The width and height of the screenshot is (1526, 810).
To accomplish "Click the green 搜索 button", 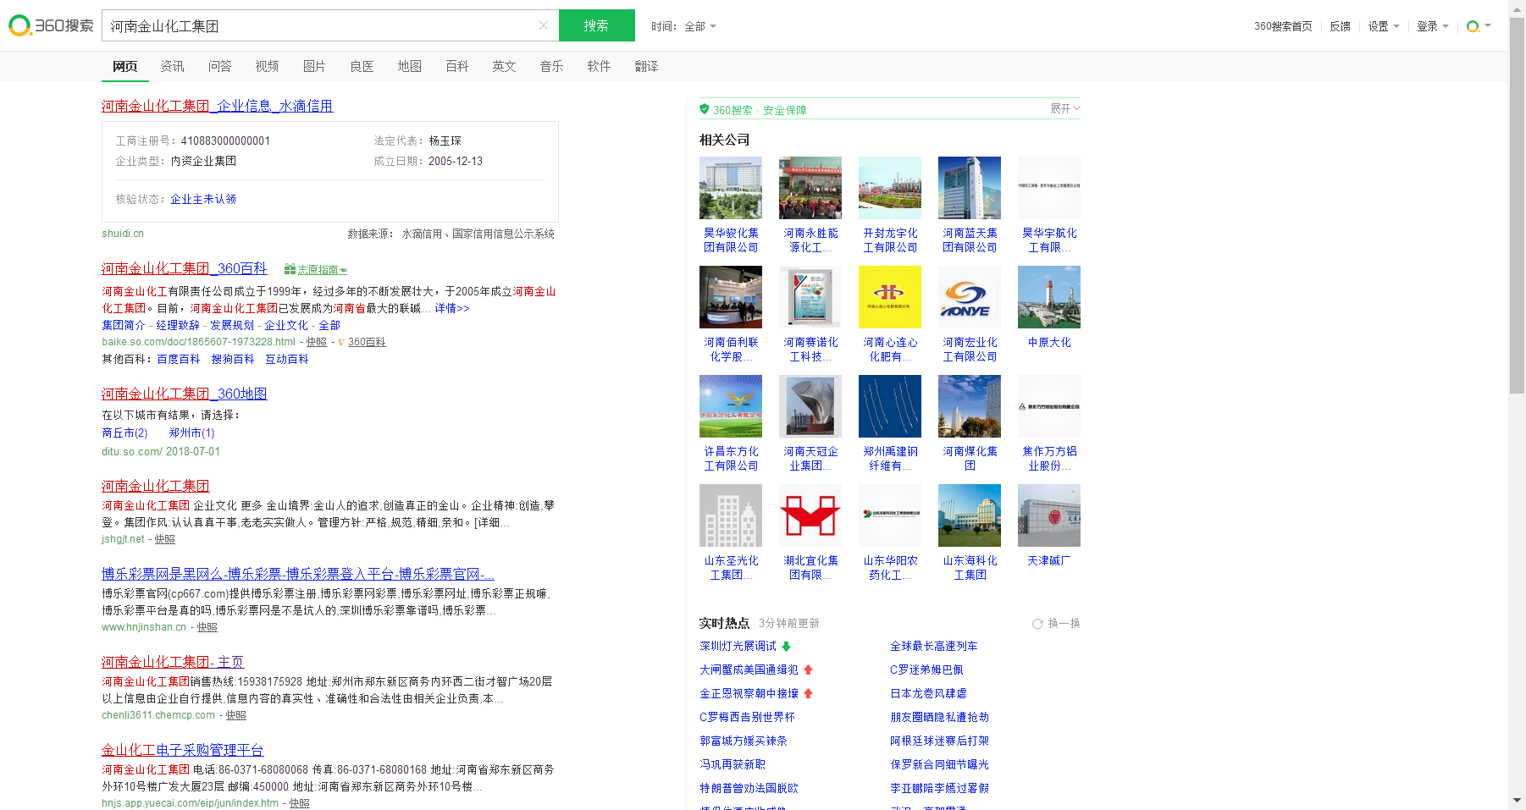I will [x=596, y=25].
